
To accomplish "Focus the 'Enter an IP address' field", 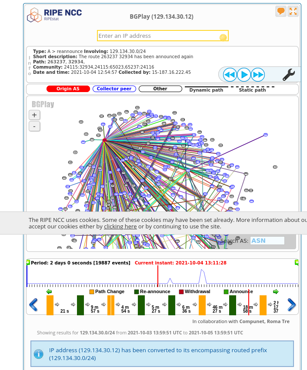I will click(162, 36).
